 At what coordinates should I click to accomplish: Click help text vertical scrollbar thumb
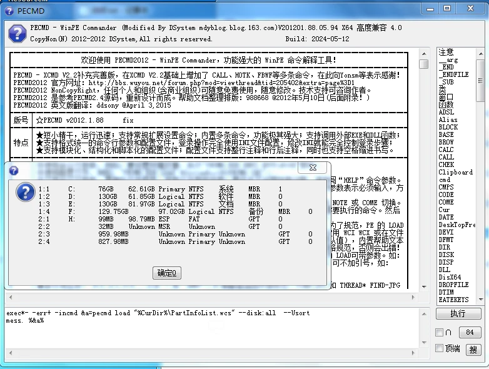coord(424,64)
